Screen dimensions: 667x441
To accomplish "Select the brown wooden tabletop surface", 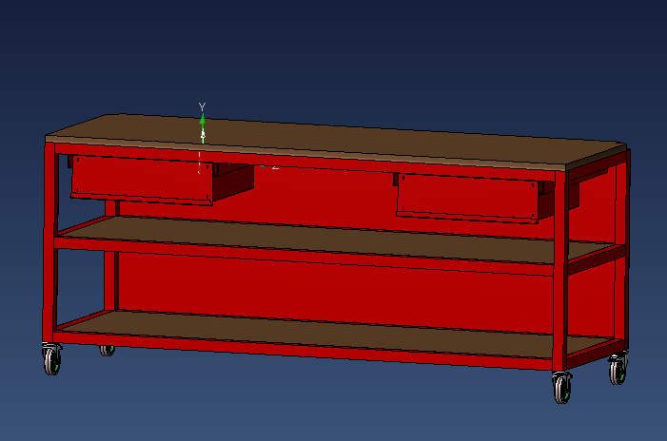I will click(336, 141).
